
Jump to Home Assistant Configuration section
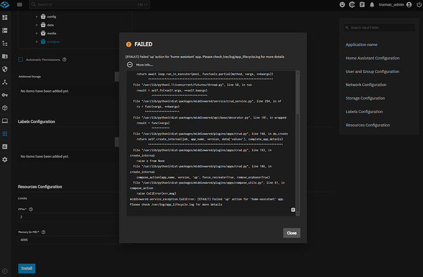[373, 58]
